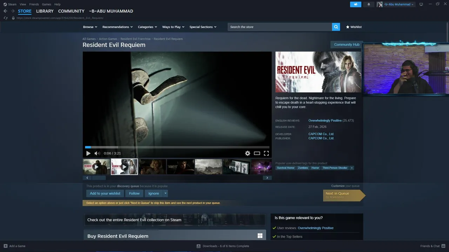Expand the Recommendations dropdown

[x=118, y=27]
